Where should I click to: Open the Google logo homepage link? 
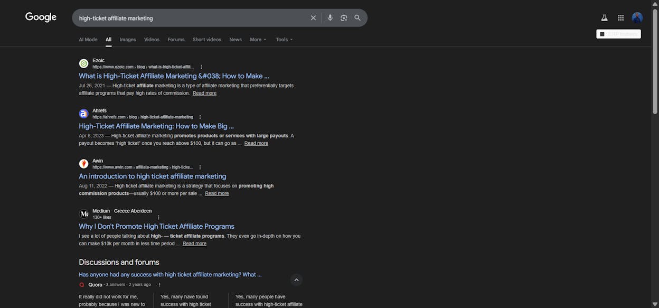coord(41,17)
